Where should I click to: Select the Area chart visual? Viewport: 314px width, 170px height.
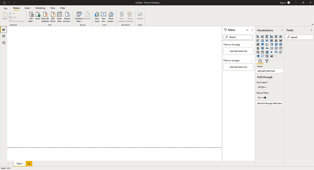(x=262, y=40)
